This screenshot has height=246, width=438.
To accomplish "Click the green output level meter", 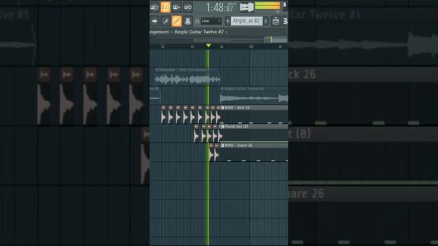I will tap(268, 5).
